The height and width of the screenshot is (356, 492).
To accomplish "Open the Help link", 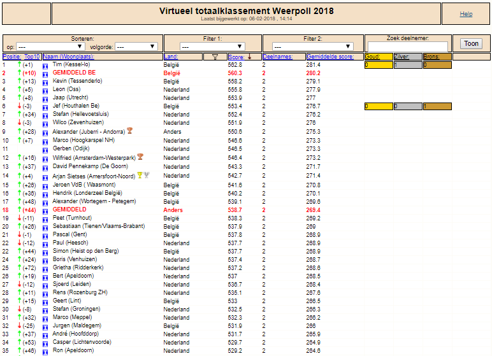I will (x=466, y=14).
